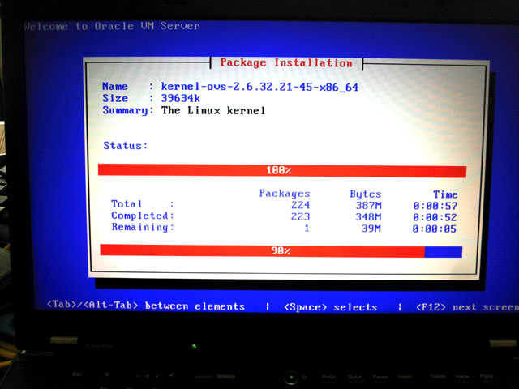Click the Packages column header
The width and height of the screenshot is (519, 389).
pyautogui.click(x=285, y=194)
